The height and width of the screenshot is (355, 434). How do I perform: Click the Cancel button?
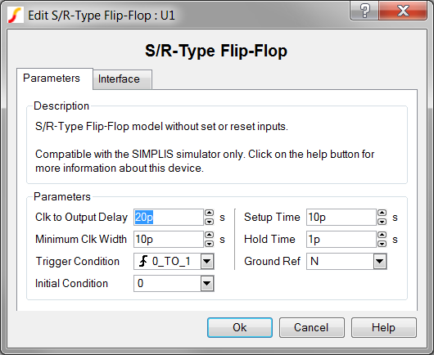coord(312,328)
